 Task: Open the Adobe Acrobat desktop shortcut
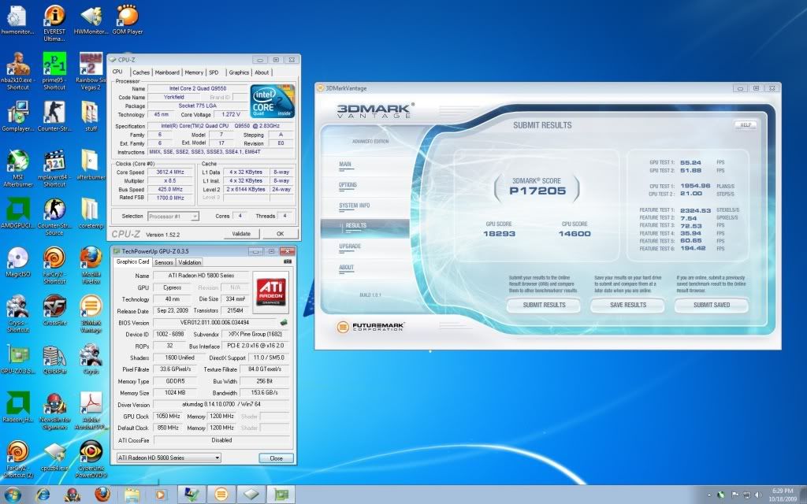(91, 411)
